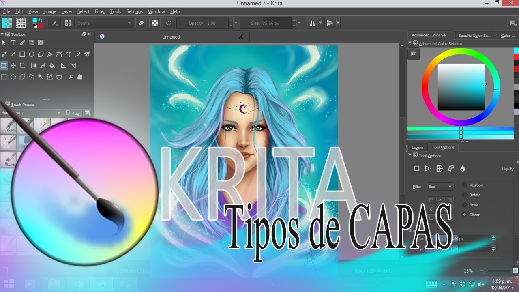Select the Line tool
Image resolution: width=519 pixels, height=292 pixels.
click(13, 54)
